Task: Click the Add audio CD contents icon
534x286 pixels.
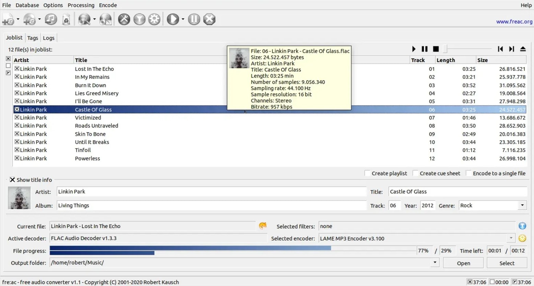Action: [x=29, y=19]
